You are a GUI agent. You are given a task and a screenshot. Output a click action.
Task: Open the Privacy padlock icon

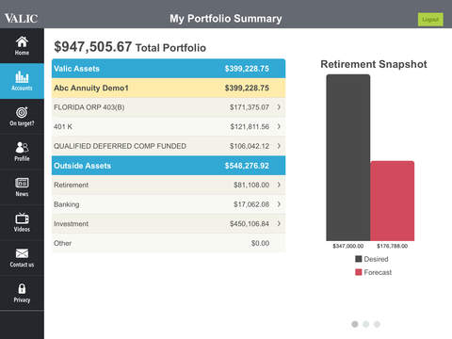point(22,288)
